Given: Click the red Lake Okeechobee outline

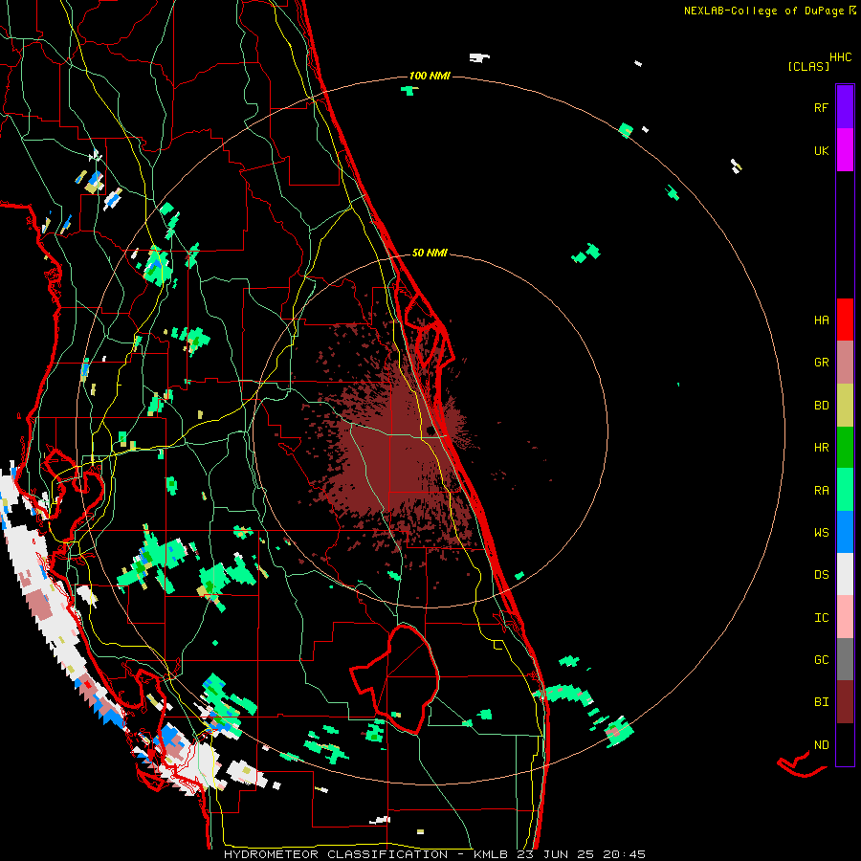Looking at the screenshot, I should [395, 679].
